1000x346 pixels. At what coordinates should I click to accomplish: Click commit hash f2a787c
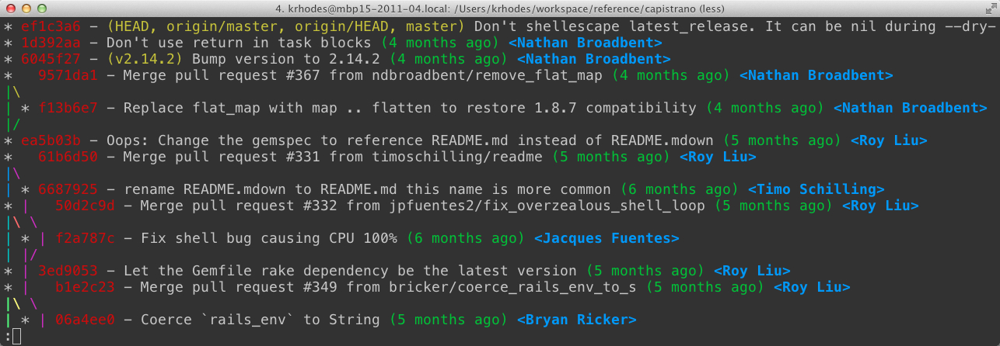(86, 238)
